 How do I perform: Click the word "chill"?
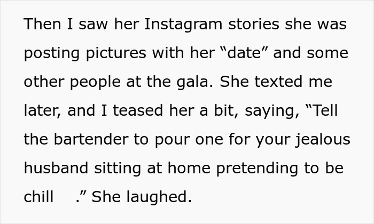[x=38, y=197]
